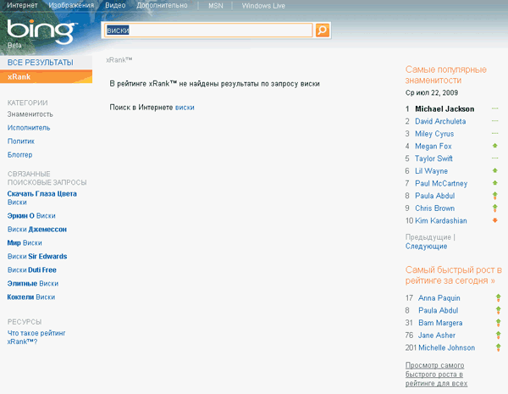Open the Что такое рейтинг xRank link
Screen dimensions: 508x394
[35, 337]
